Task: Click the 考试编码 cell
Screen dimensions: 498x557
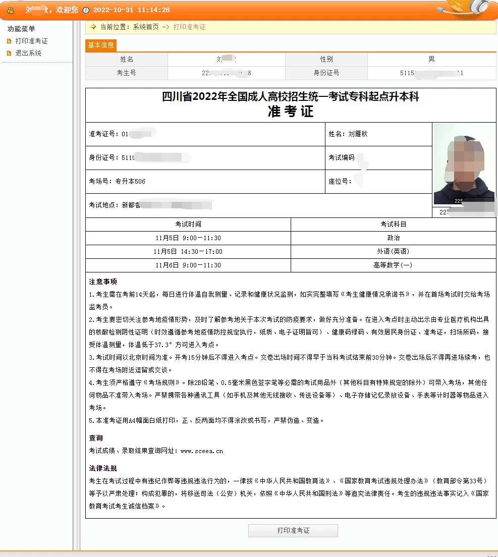Action: point(378,158)
